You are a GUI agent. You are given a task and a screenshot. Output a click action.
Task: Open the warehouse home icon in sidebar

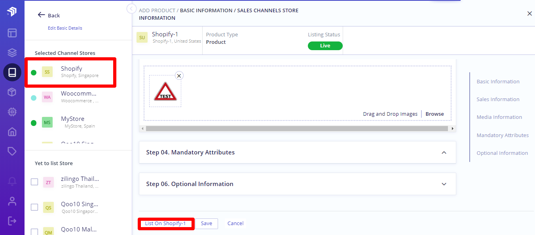point(12,132)
